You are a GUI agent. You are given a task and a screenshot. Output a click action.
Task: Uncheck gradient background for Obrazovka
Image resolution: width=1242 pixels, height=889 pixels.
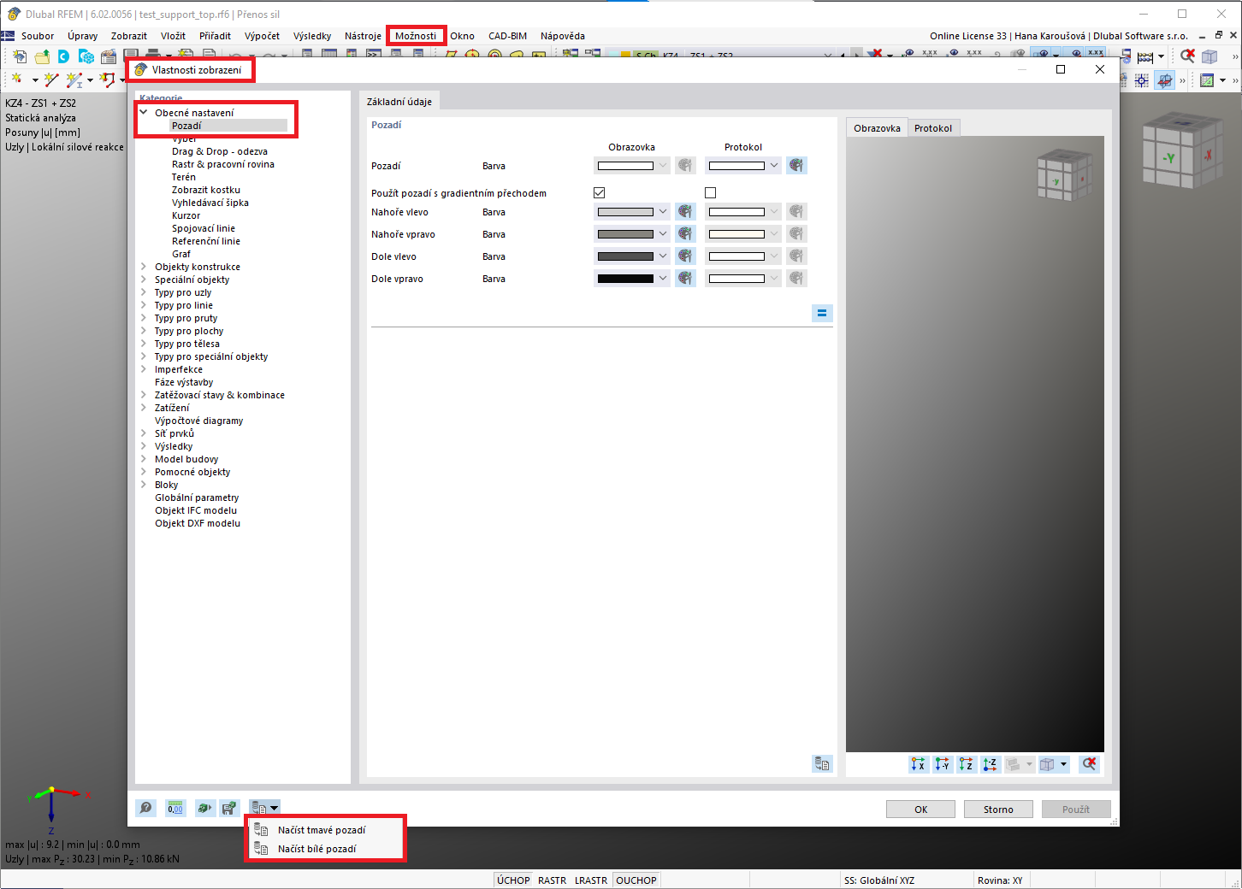pos(599,192)
